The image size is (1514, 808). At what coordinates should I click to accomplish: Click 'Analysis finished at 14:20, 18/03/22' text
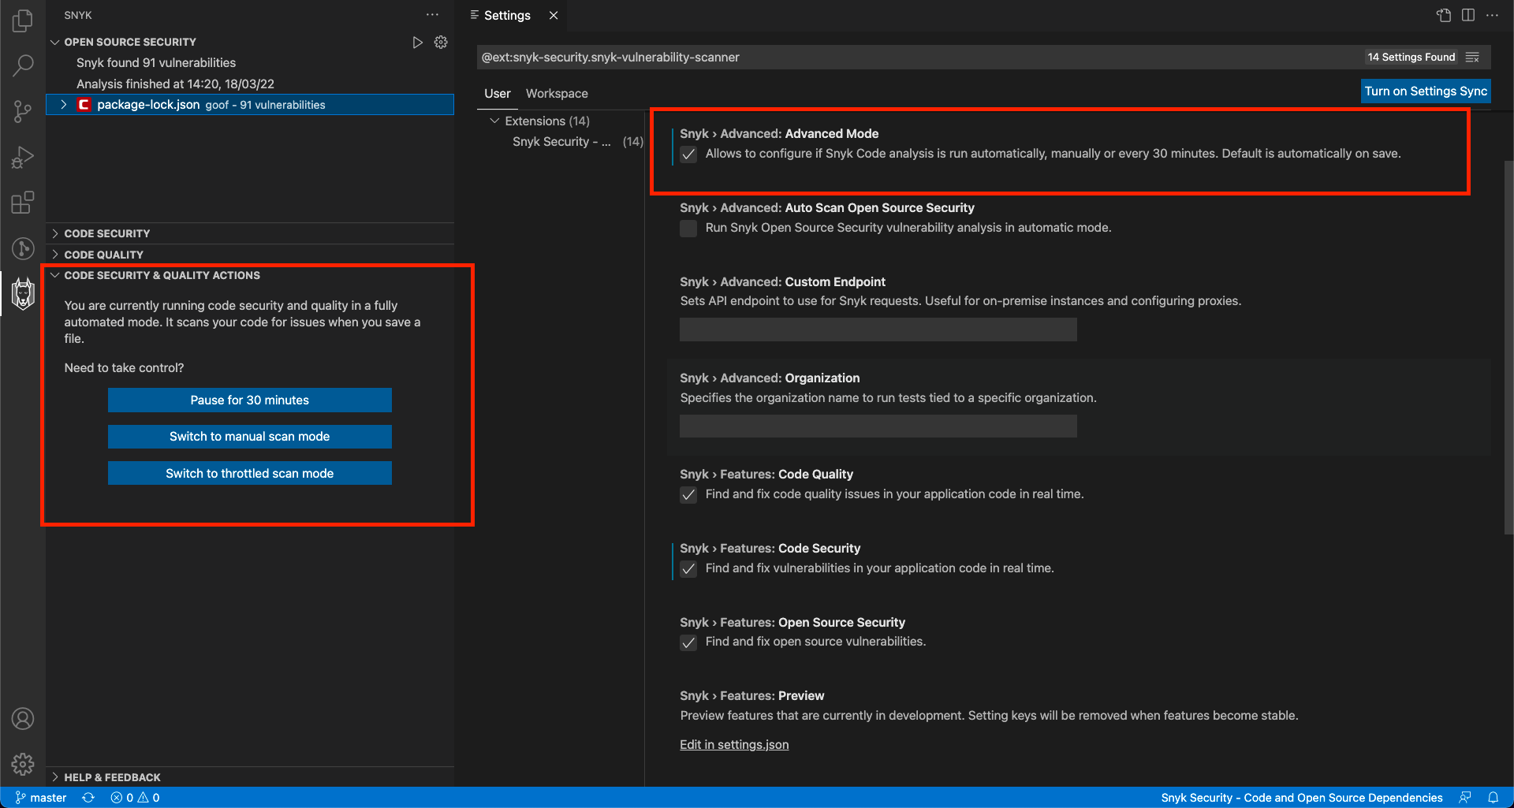[x=175, y=84]
